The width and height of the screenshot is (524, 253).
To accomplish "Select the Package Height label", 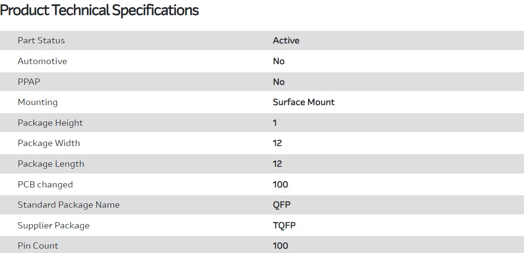I will pyautogui.click(x=50, y=123).
